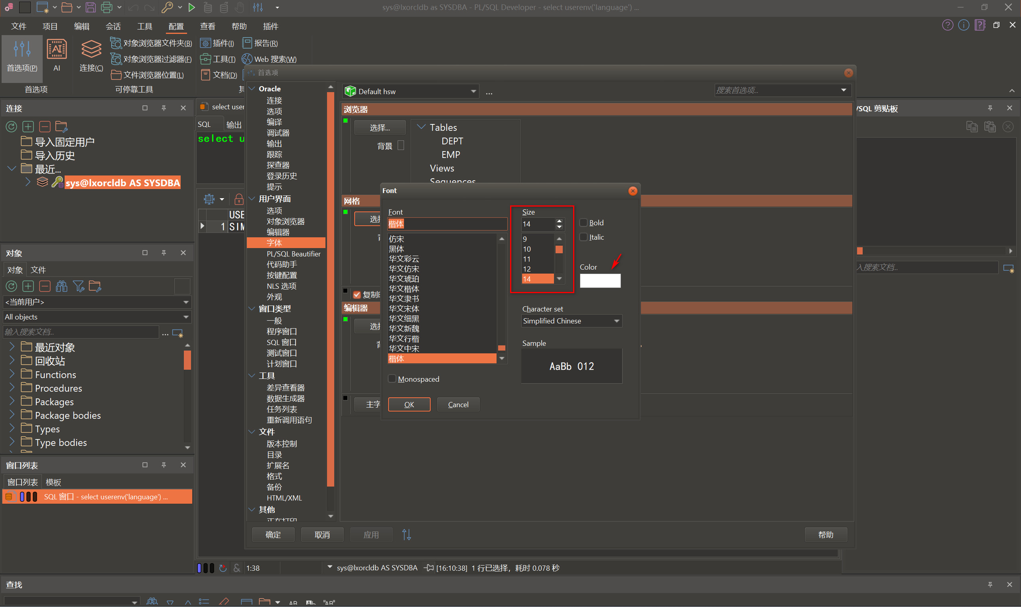Open Web 搜索 globe icon

point(246,59)
